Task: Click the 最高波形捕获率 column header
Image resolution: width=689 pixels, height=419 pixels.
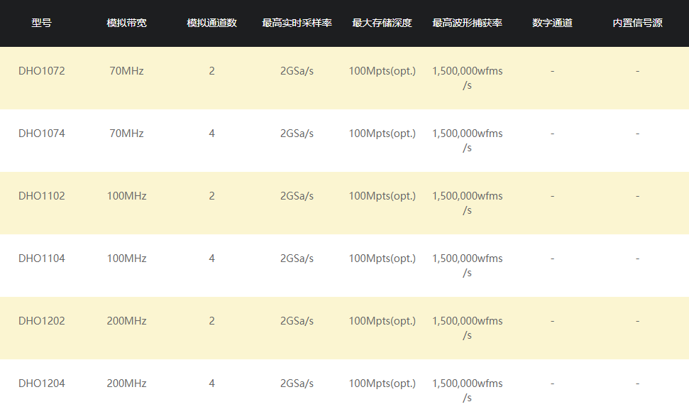Action: 467,23
